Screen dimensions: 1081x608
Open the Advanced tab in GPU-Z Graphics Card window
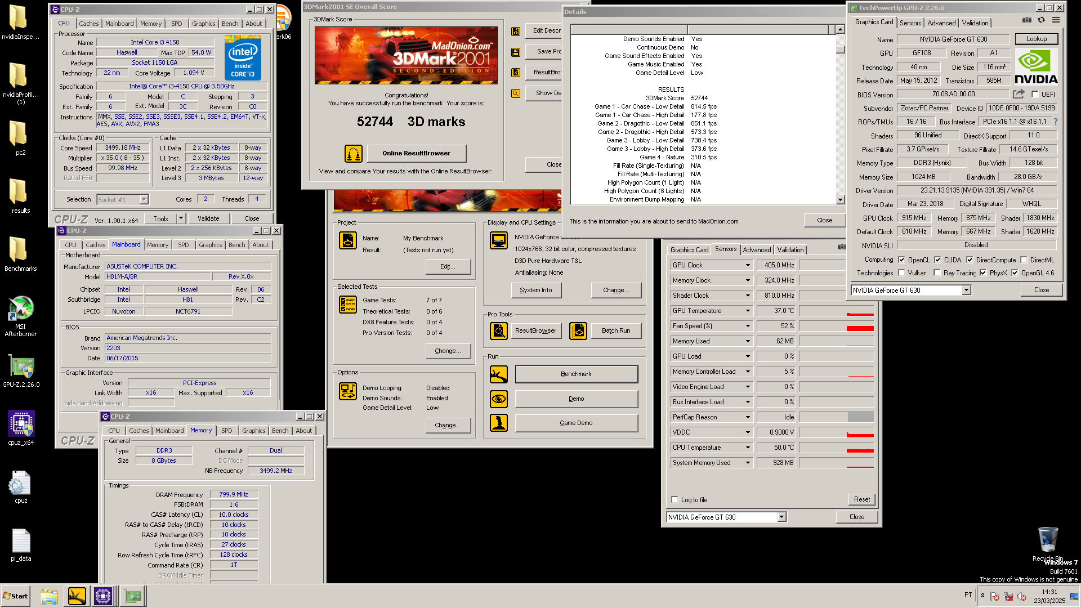(941, 23)
